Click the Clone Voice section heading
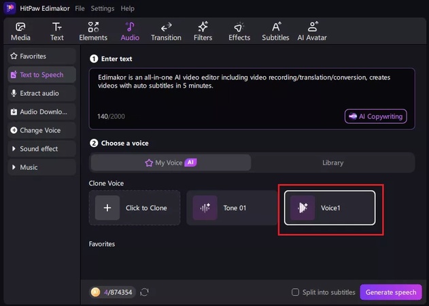The width and height of the screenshot is (429, 306). pos(106,184)
